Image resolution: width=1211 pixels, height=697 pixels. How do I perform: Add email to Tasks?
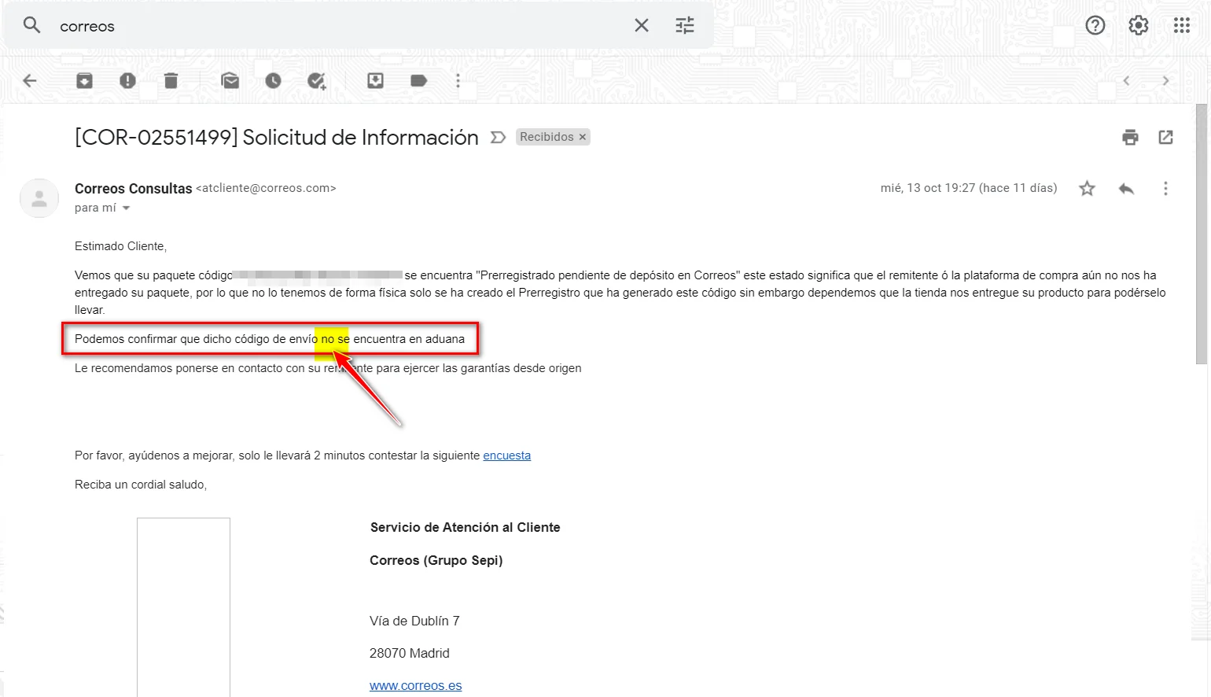click(x=316, y=80)
